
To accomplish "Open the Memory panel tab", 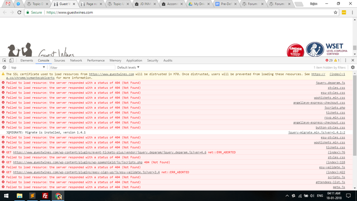I will (115, 60).
